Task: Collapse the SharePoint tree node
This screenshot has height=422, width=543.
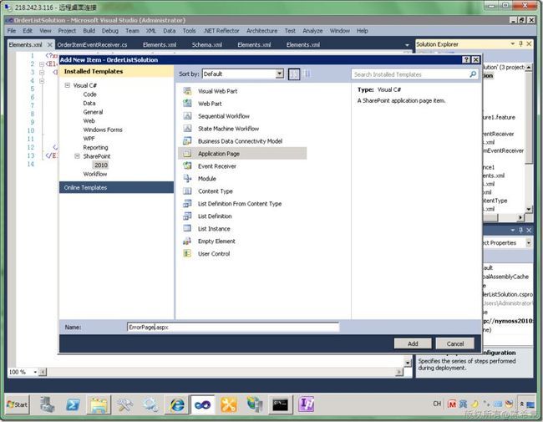Action: pyautogui.click(x=77, y=156)
